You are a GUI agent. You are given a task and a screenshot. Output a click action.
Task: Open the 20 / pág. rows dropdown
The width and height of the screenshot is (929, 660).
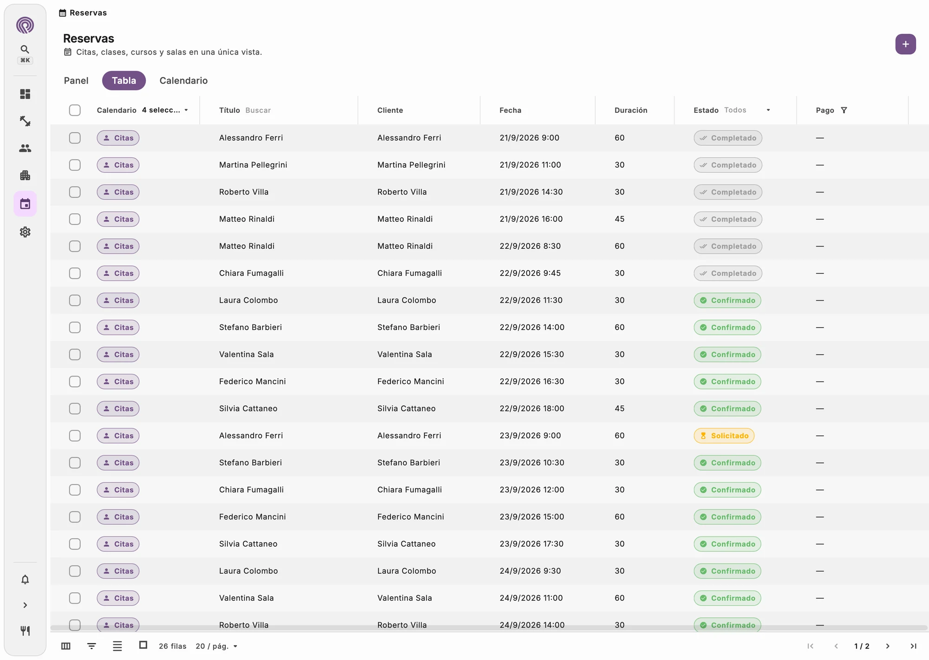[217, 646]
